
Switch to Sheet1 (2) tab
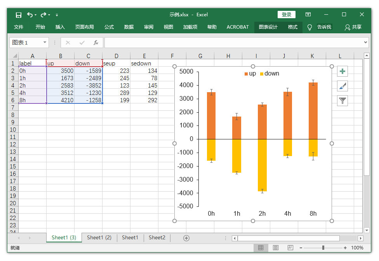[x=99, y=238]
